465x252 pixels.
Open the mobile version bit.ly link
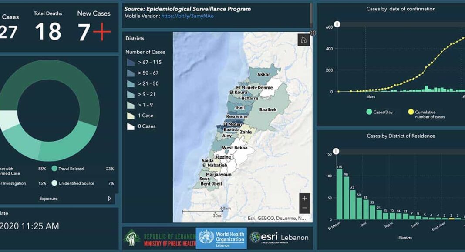pyautogui.click(x=187, y=16)
